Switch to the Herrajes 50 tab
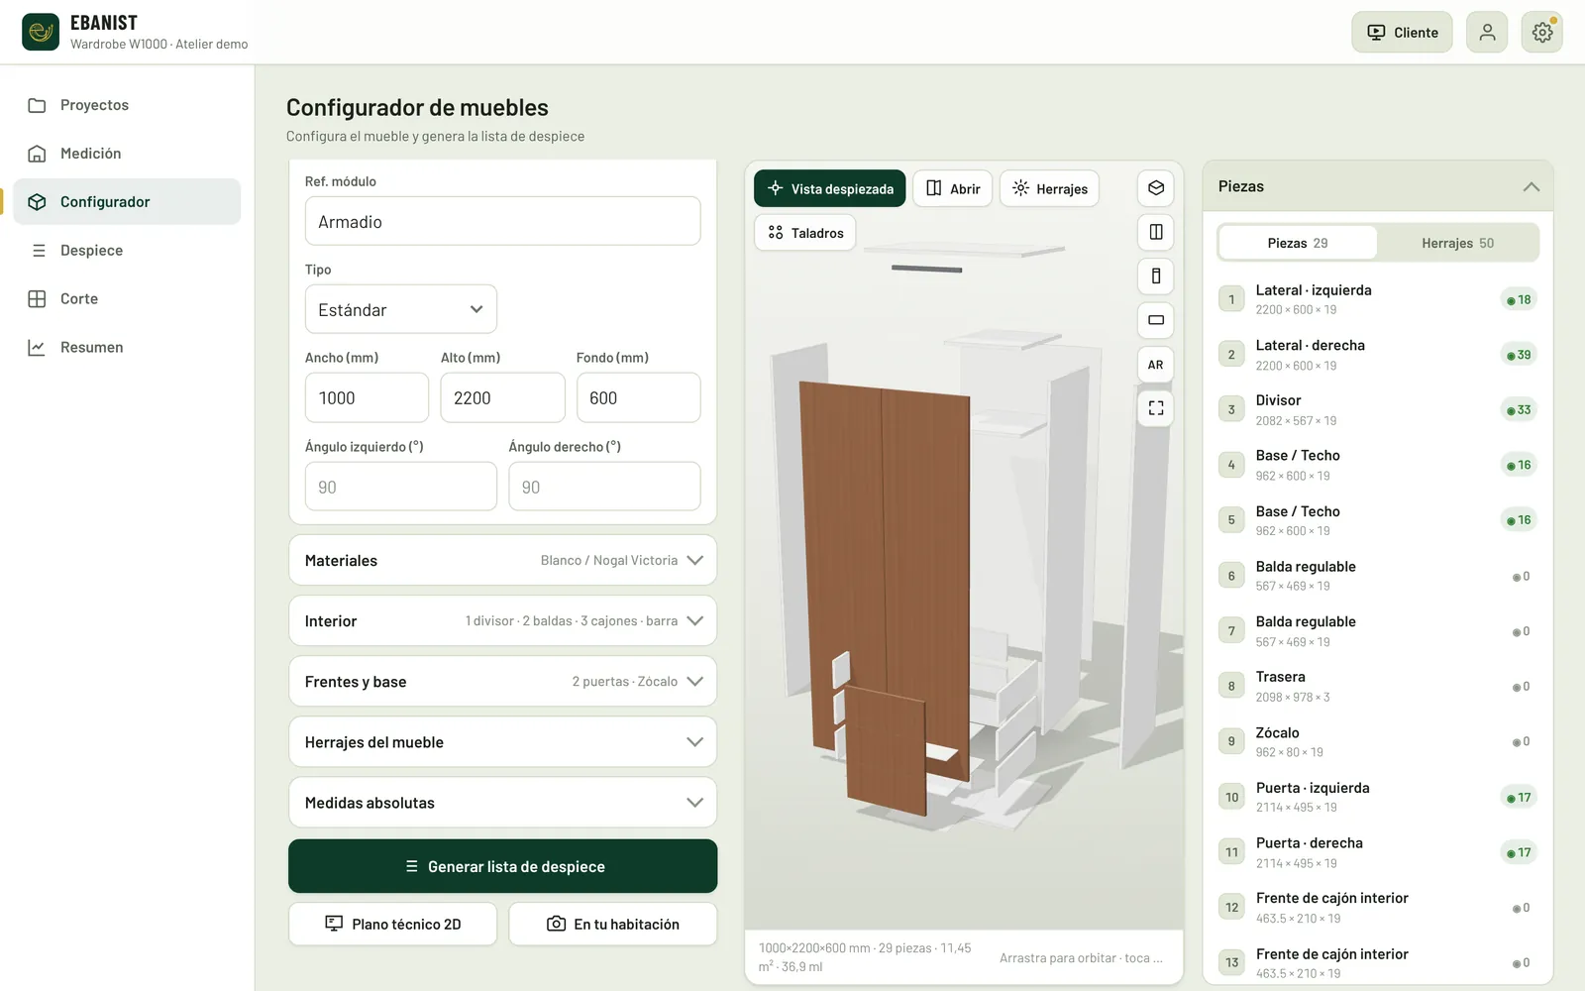The height and width of the screenshot is (991, 1585). pos(1457,243)
